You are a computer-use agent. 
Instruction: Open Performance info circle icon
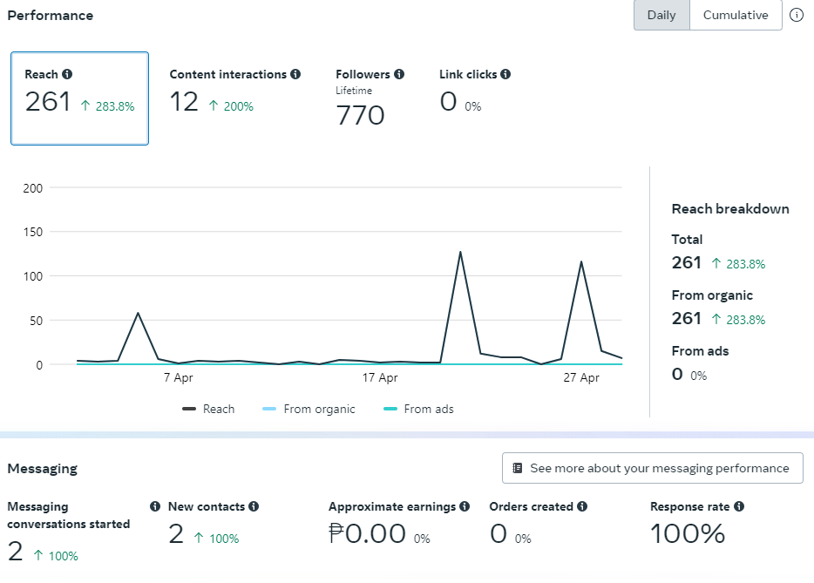tap(797, 15)
